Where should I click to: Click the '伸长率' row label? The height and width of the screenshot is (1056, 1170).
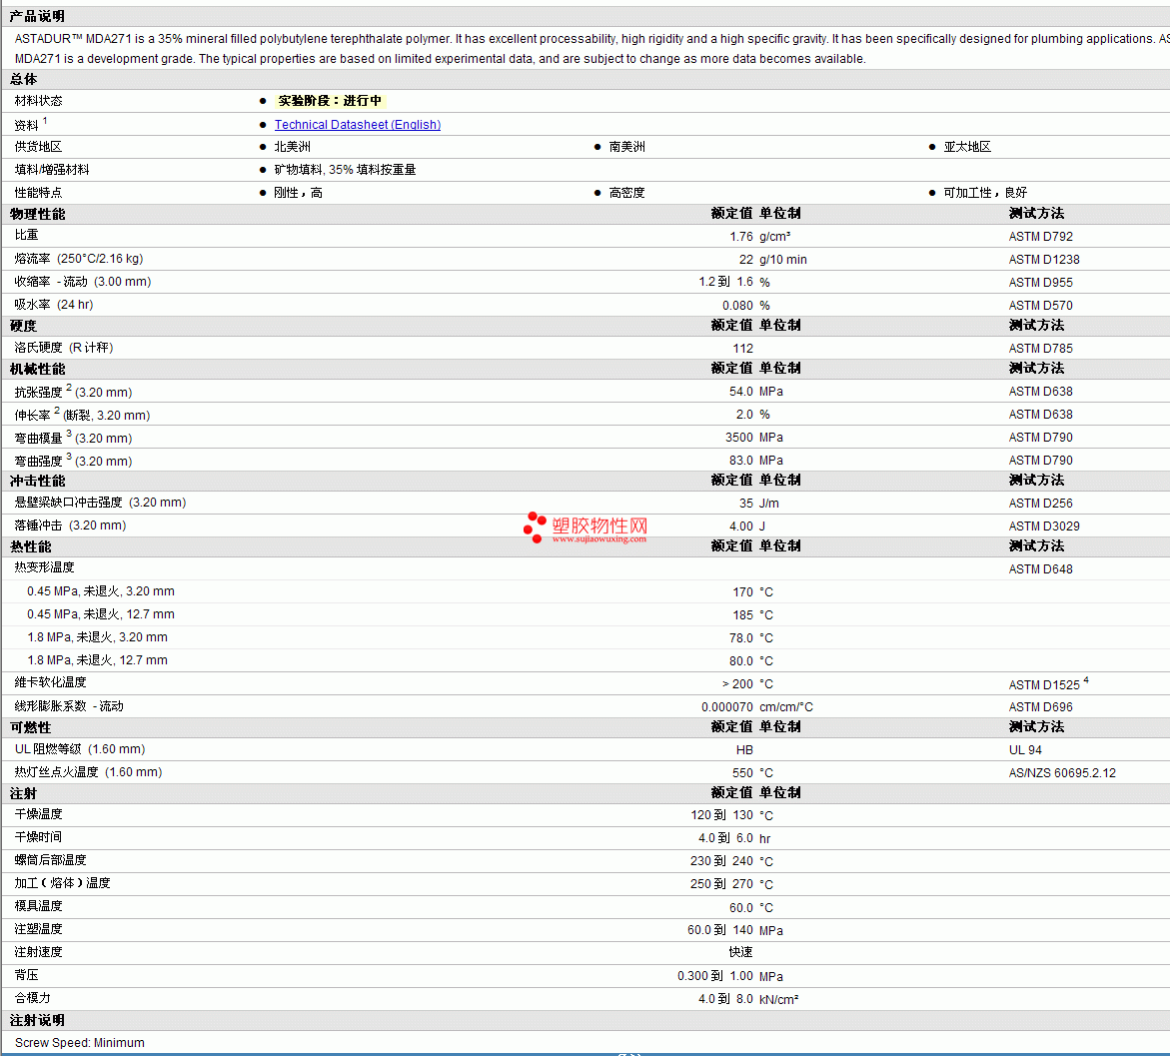82,415
